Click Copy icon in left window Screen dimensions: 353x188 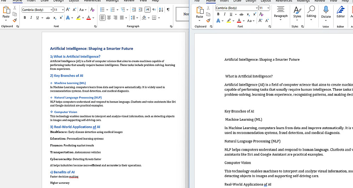[14, 14]
